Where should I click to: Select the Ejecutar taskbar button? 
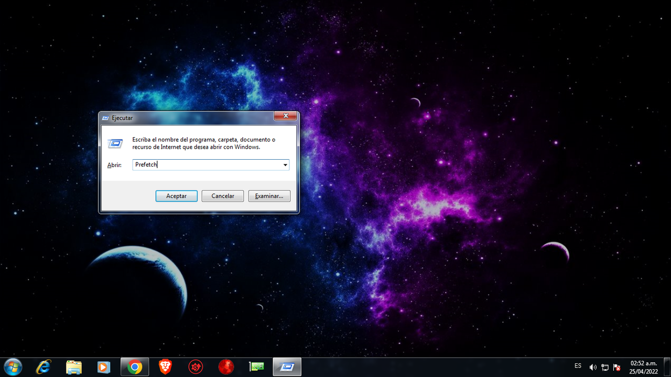click(287, 367)
